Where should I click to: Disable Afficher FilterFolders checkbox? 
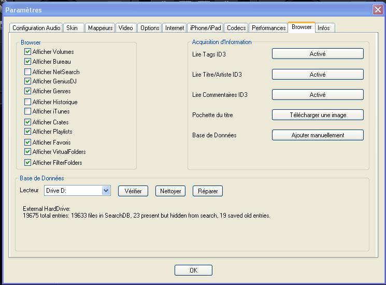tap(28, 163)
